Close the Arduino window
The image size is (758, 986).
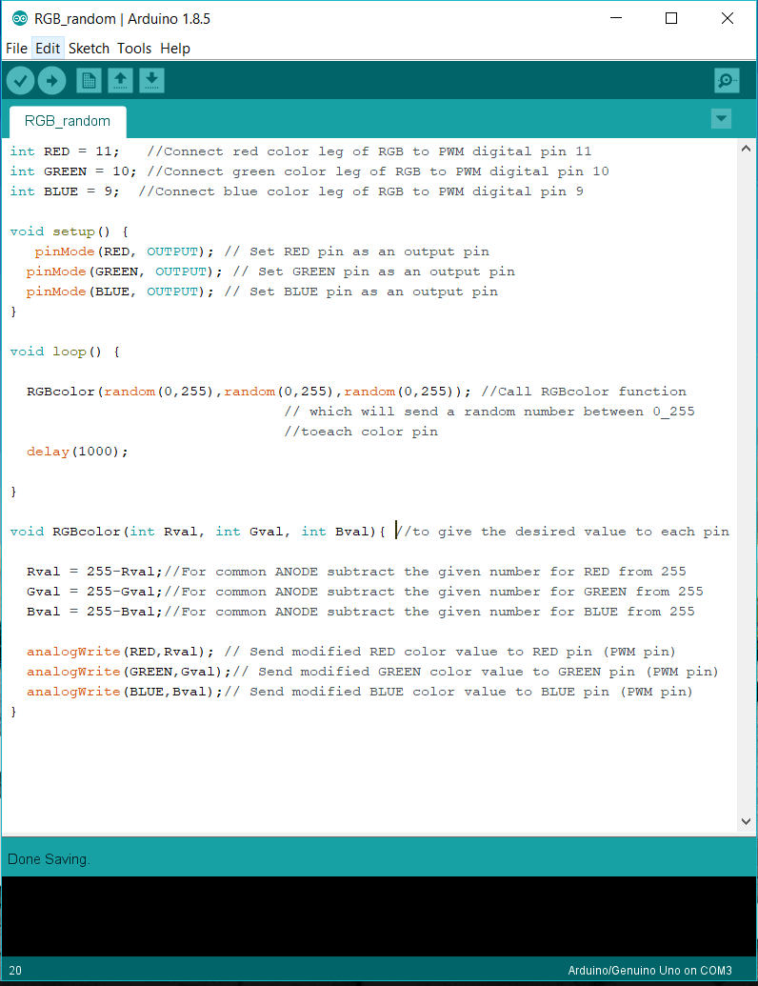coord(728,18)
